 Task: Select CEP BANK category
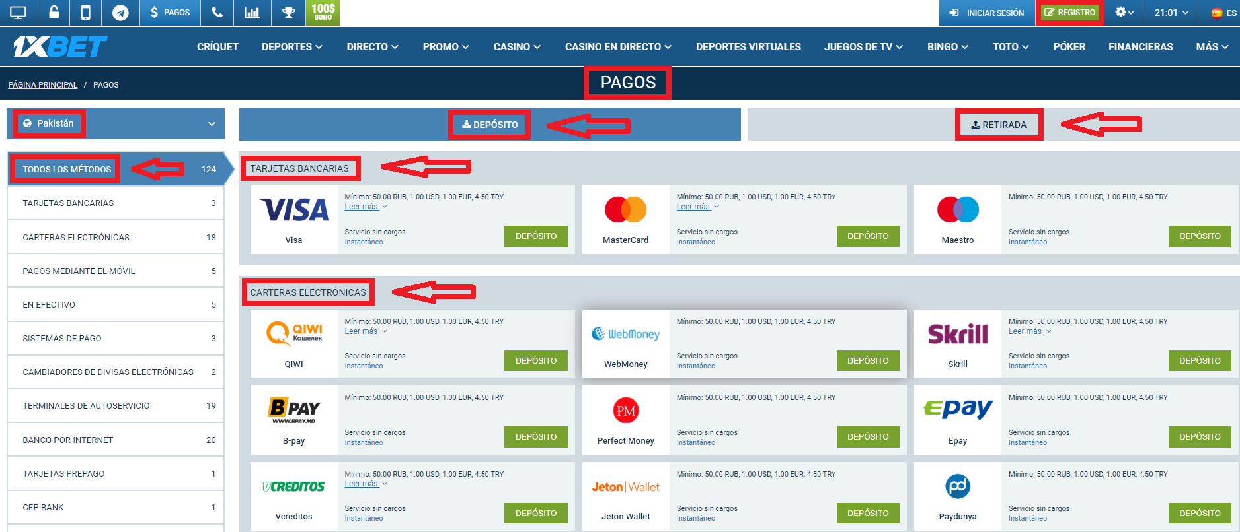click(116, 508)
